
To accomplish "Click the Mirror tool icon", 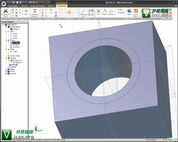I will tap(129, 12).
